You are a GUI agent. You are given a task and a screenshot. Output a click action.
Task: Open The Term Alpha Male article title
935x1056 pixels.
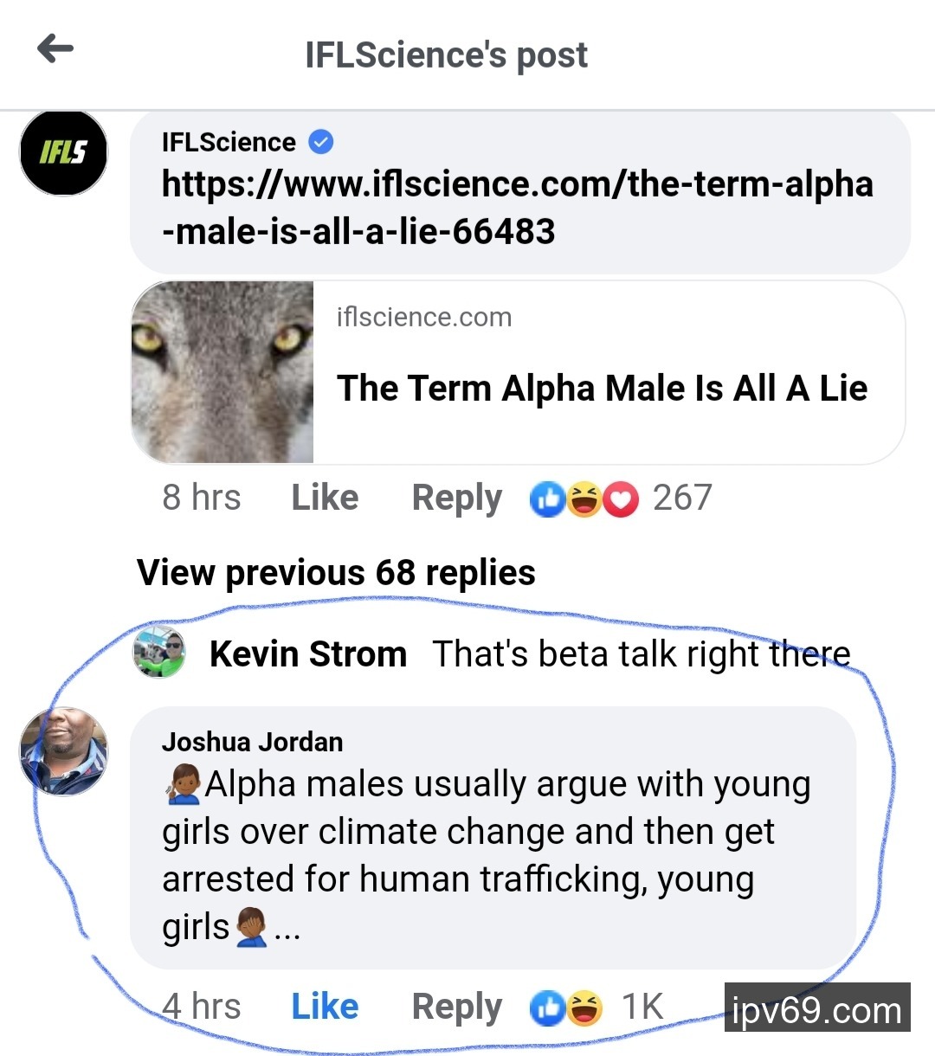[602, 388]
